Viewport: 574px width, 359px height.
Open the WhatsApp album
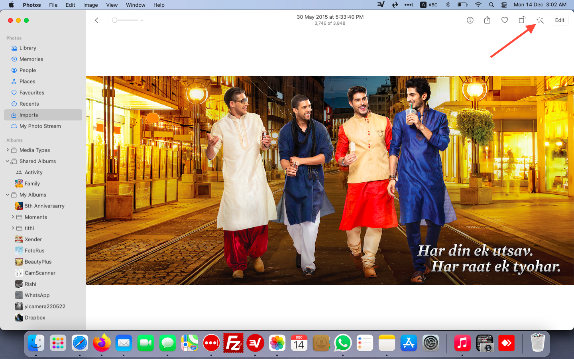(x=43, y=295)
